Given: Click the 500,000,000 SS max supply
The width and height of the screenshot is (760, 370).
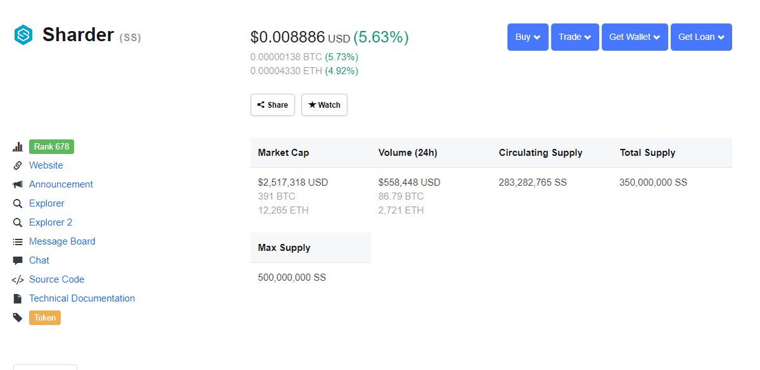Looking at the screenshot, I should (292, 277).
